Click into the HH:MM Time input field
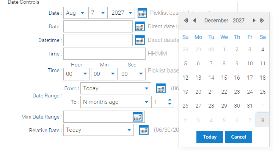This screenshot has width=273, height=151. pos(105,54)
